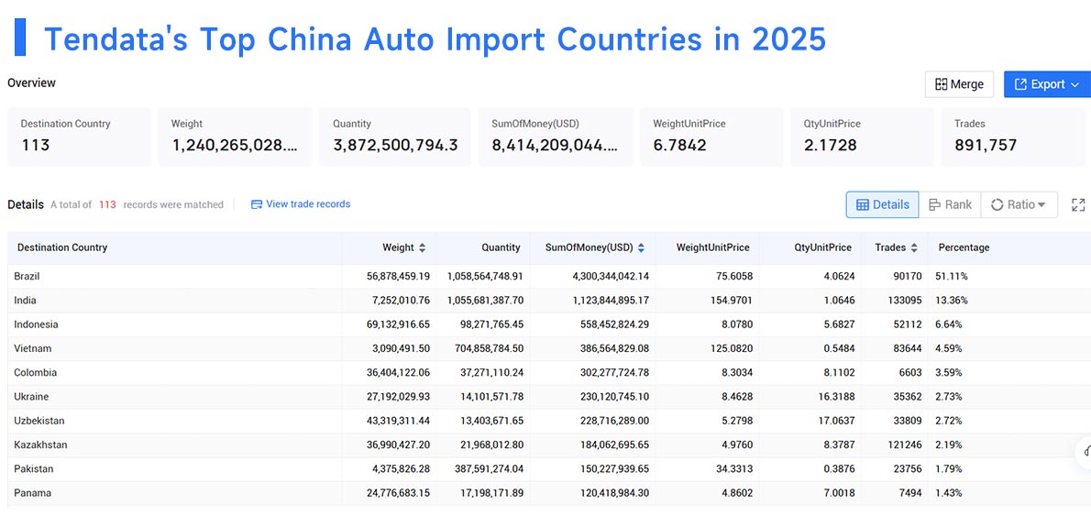The width and height of the screenshot is (1091, 516).
Task: Click the SumOfMoney(USD) overview card
Action: [556, 137]
